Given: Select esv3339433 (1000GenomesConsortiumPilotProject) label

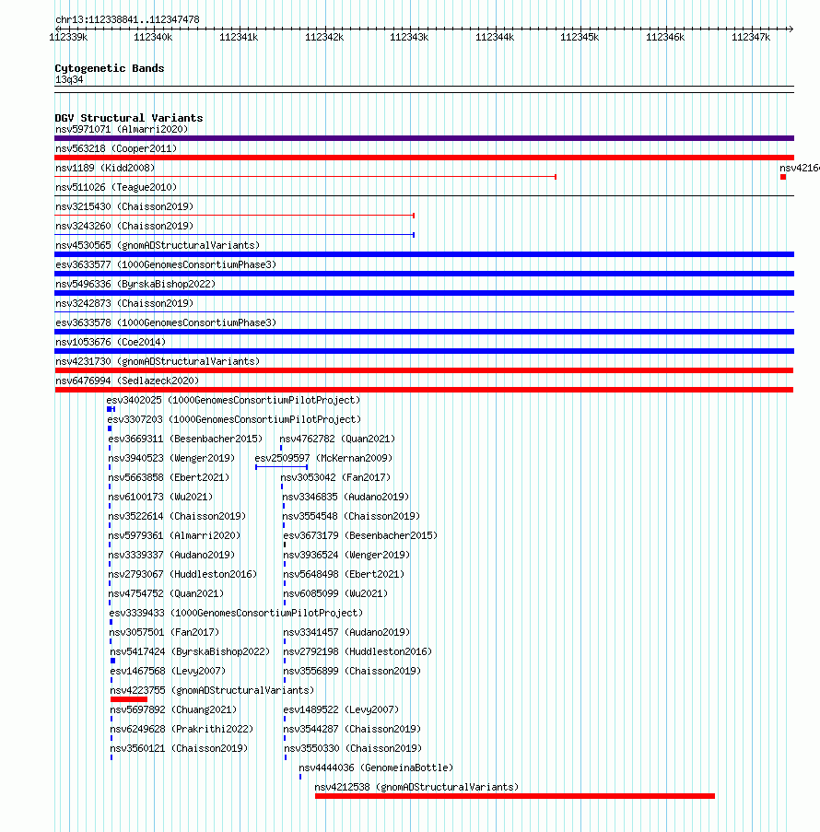Looking at the screenshot, I should (x=237, y=614).
